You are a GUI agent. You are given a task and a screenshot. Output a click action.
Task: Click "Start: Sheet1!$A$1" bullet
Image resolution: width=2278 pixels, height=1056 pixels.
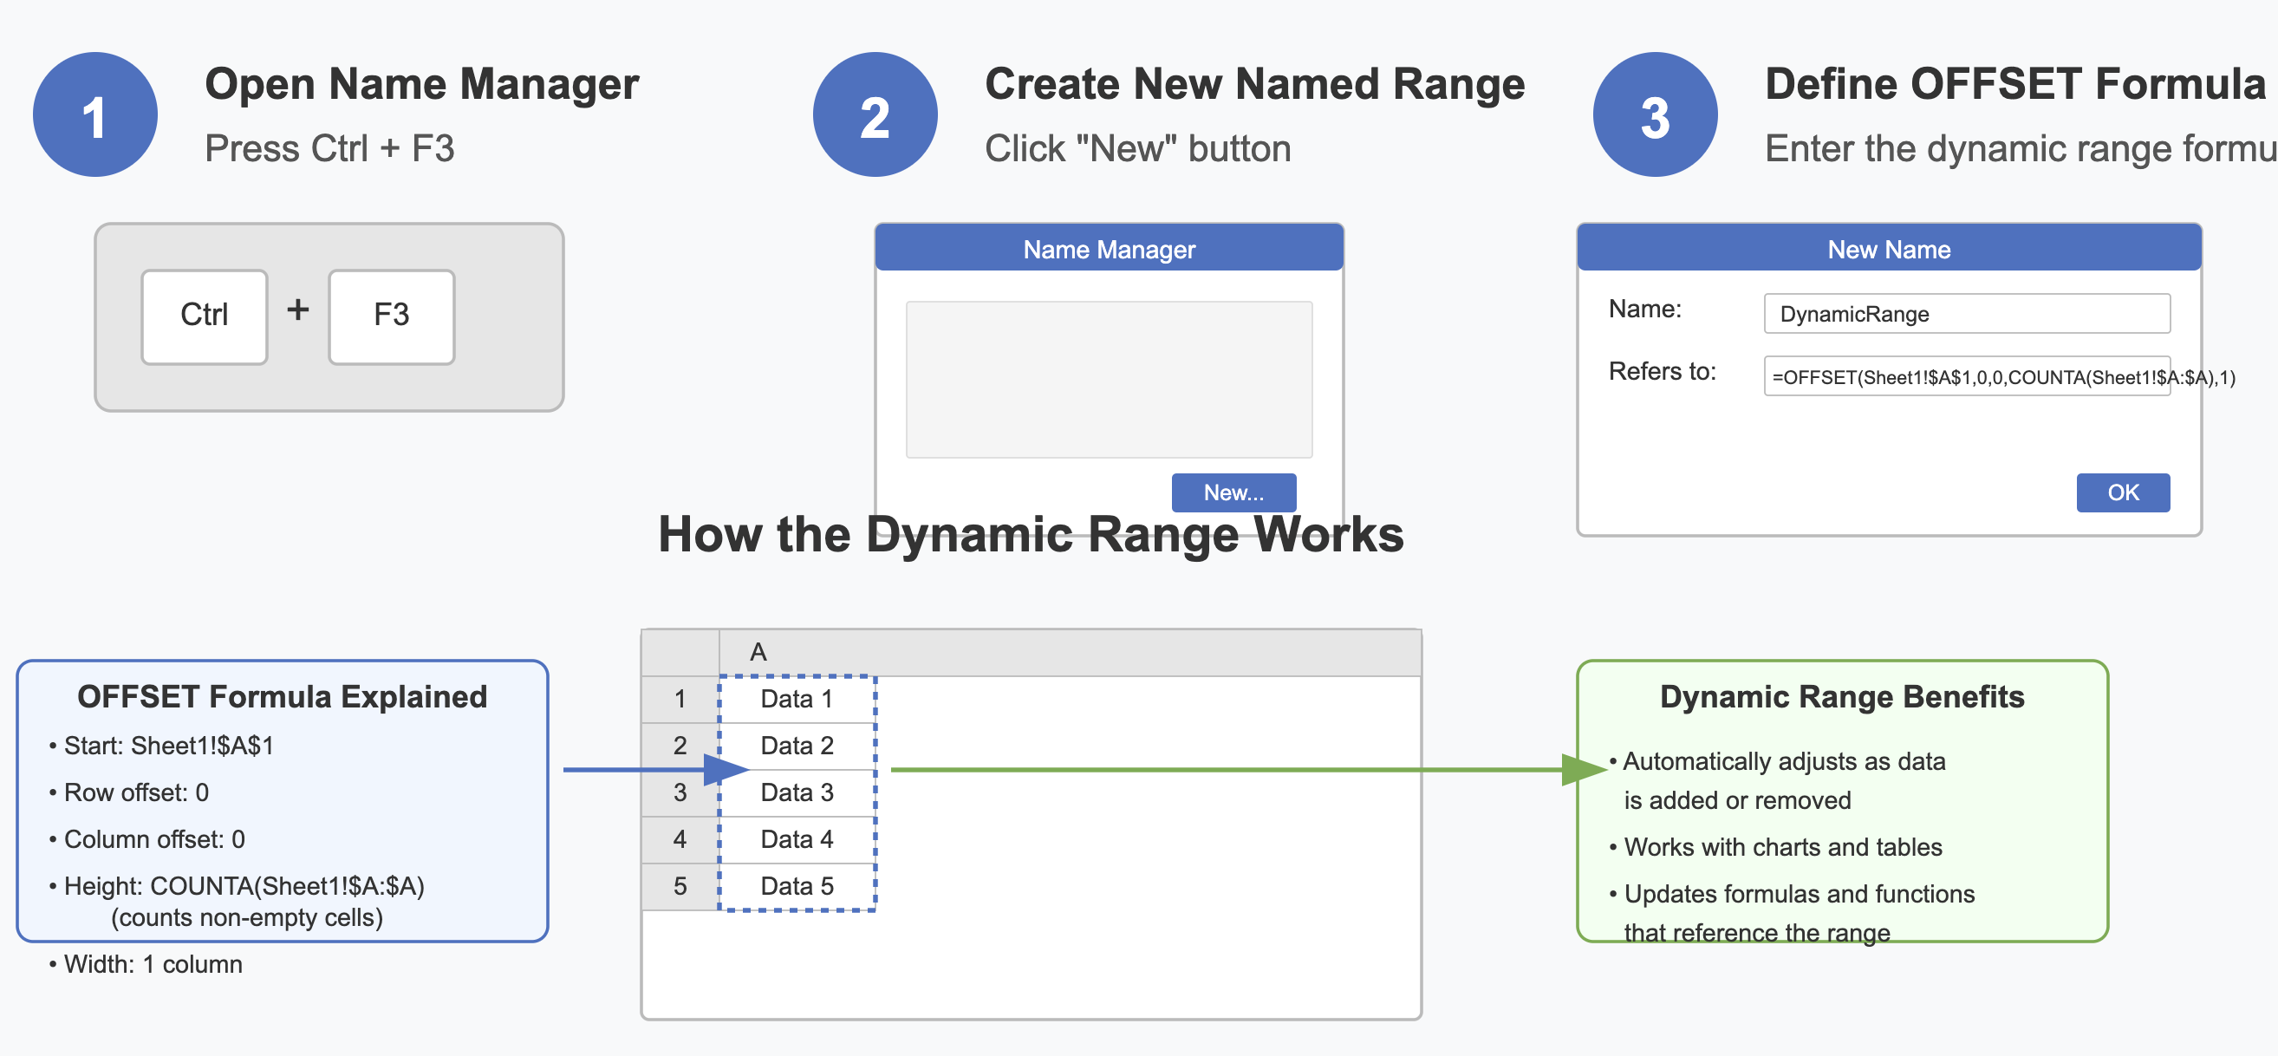coord(162,746)
